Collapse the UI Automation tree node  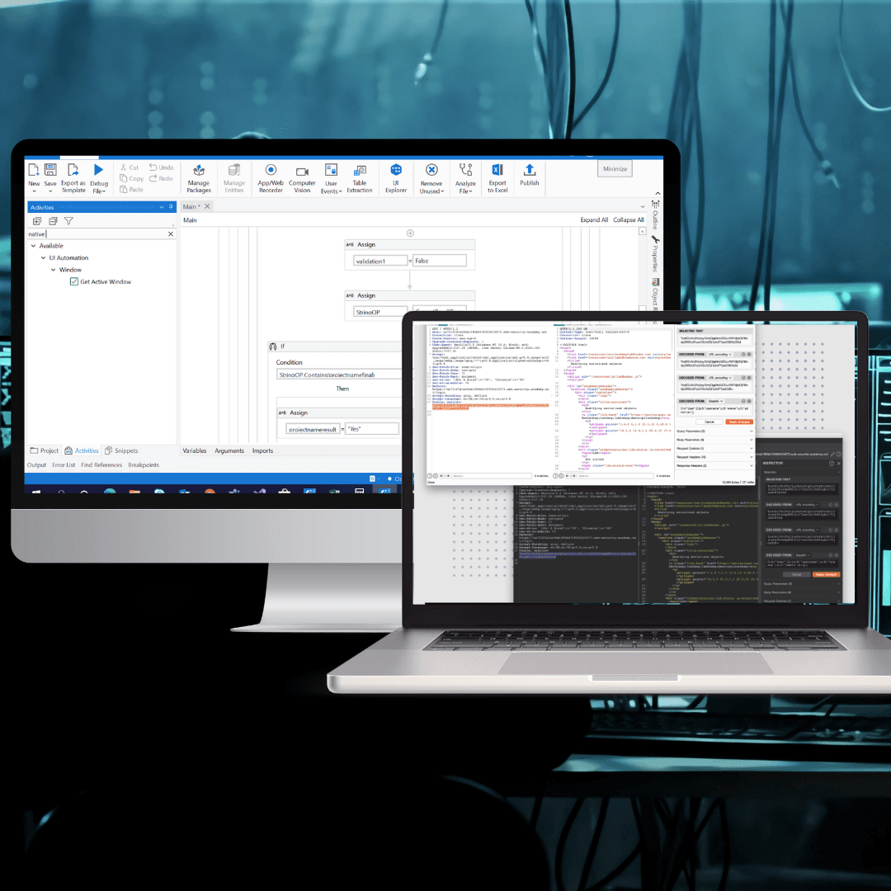pyautogui.click(x=43, y=258)
